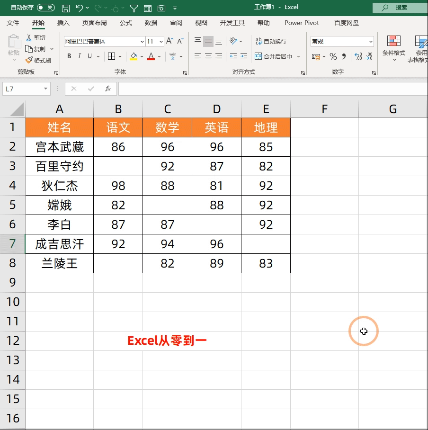Click the Save floppy disk icon
Screen dimensions: 428x430
(66, 8)
